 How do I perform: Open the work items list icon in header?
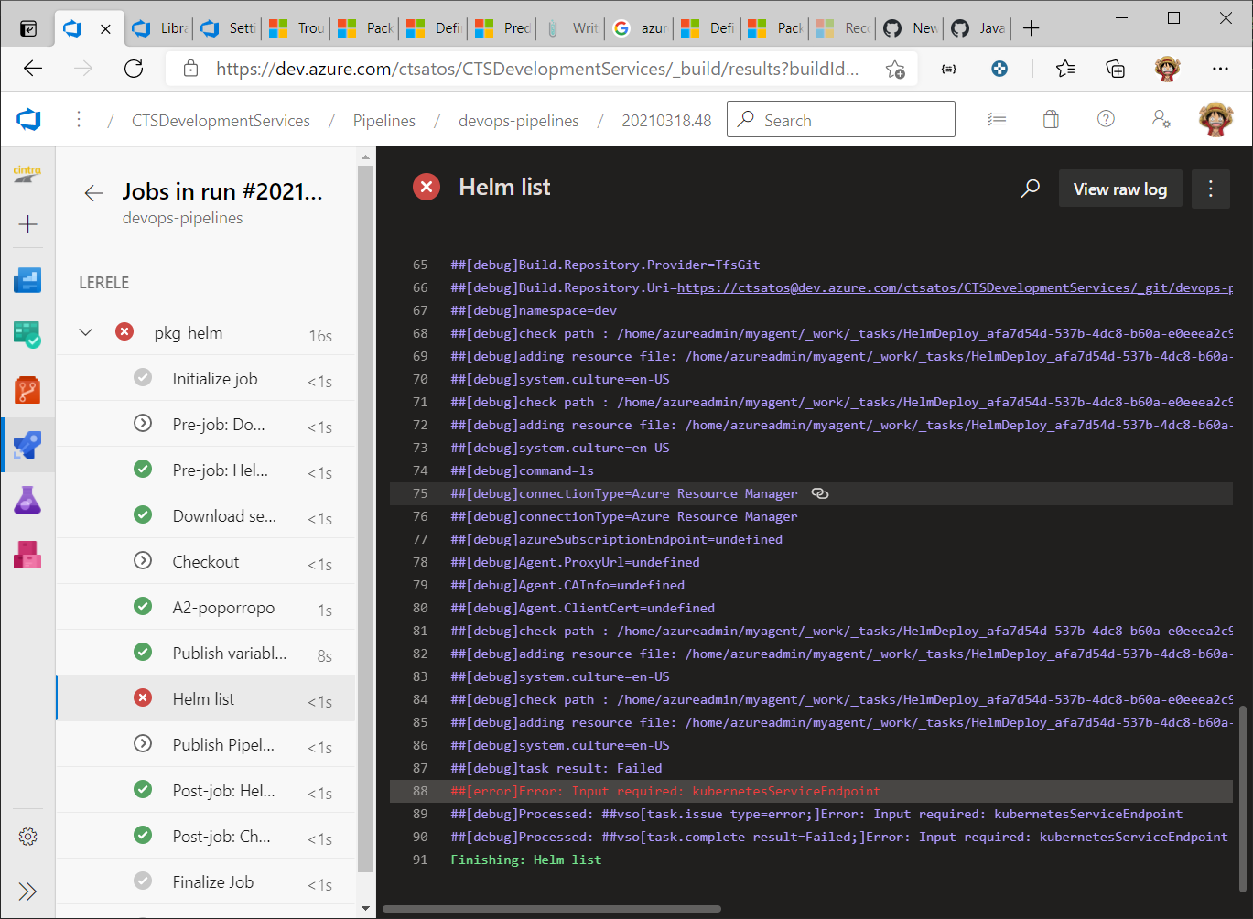[997, 118]
